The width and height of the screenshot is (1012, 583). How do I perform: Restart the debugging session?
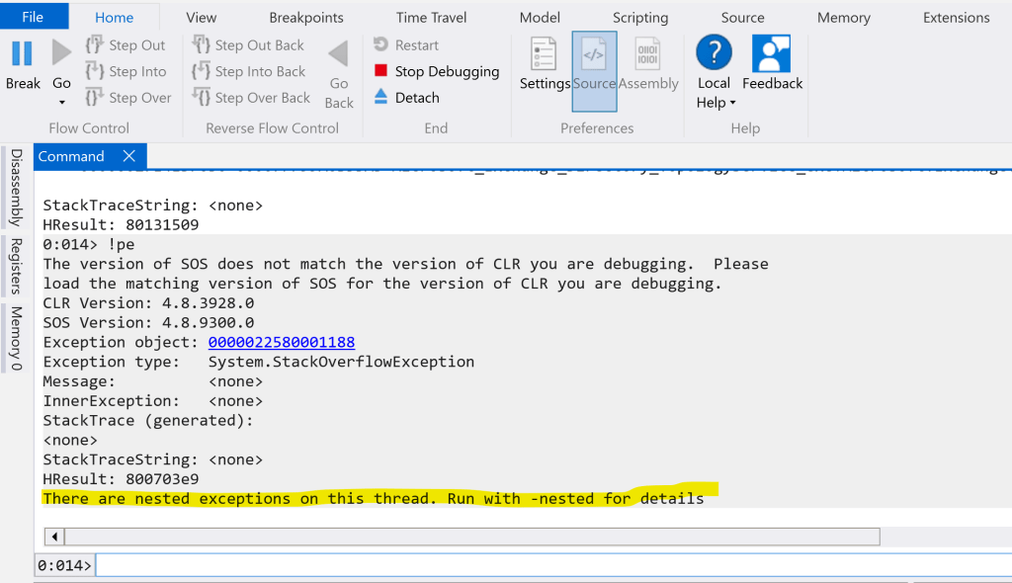coord(381,45)
